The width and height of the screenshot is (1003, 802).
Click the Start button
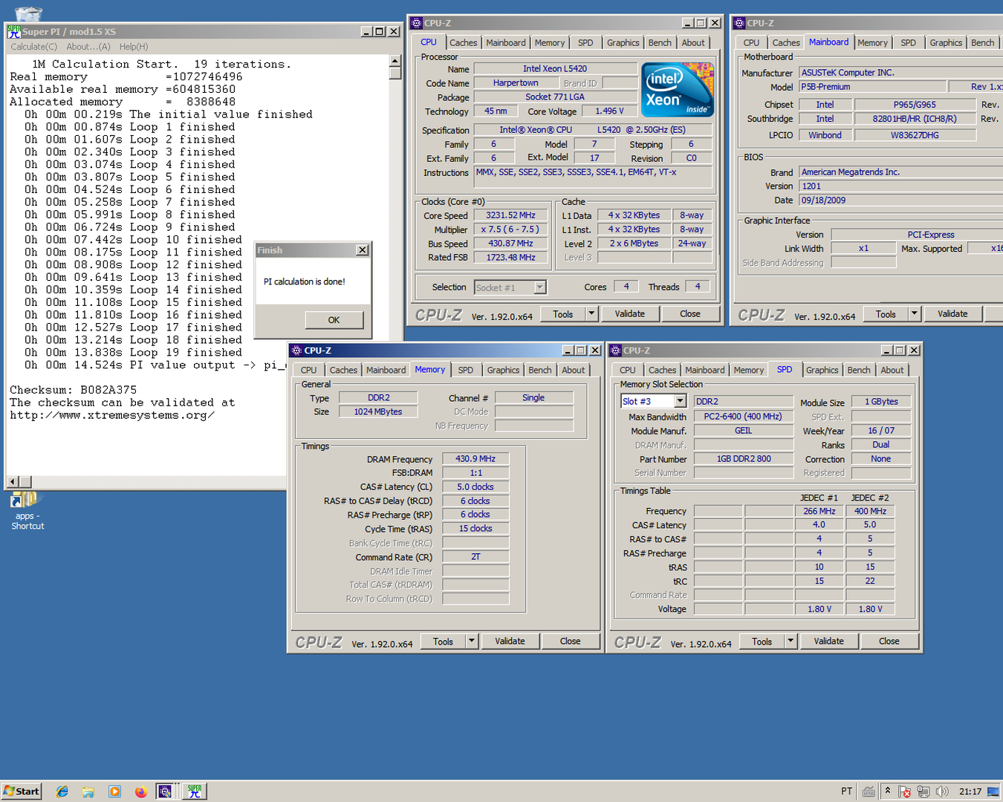click(21, 792)
